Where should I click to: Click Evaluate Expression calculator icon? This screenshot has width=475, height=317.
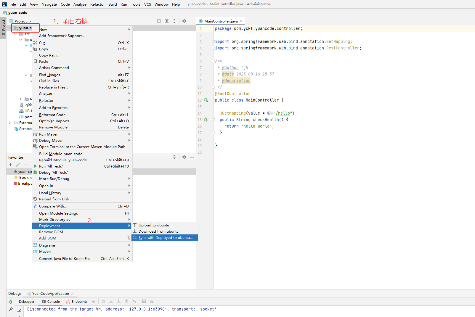coord(144,302)
